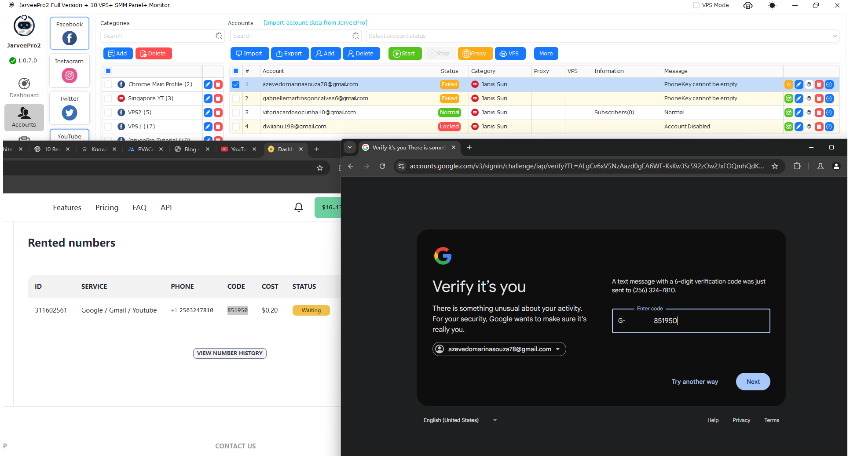The width and height of the screenshot is (850, 462).
Task: Go to Dashboard in JarveePro2 sidebar
Action: coord(24,88)
